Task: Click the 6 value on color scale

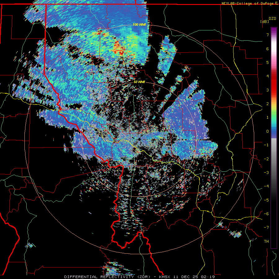Action: click(x=268, y=49)
